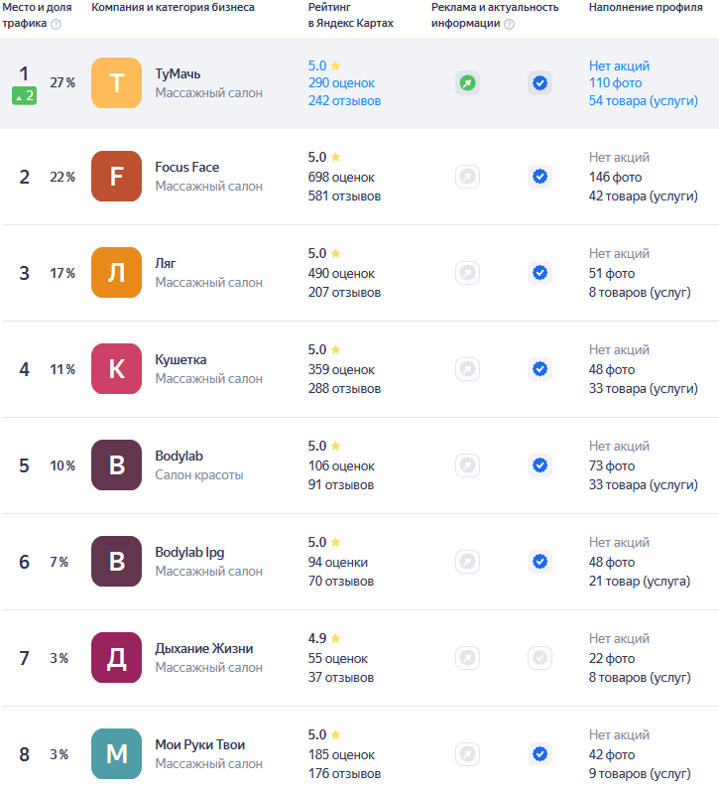Click the 'Focus Face' company name
Screen dimensions: 719x791
(x=187, y=167)
